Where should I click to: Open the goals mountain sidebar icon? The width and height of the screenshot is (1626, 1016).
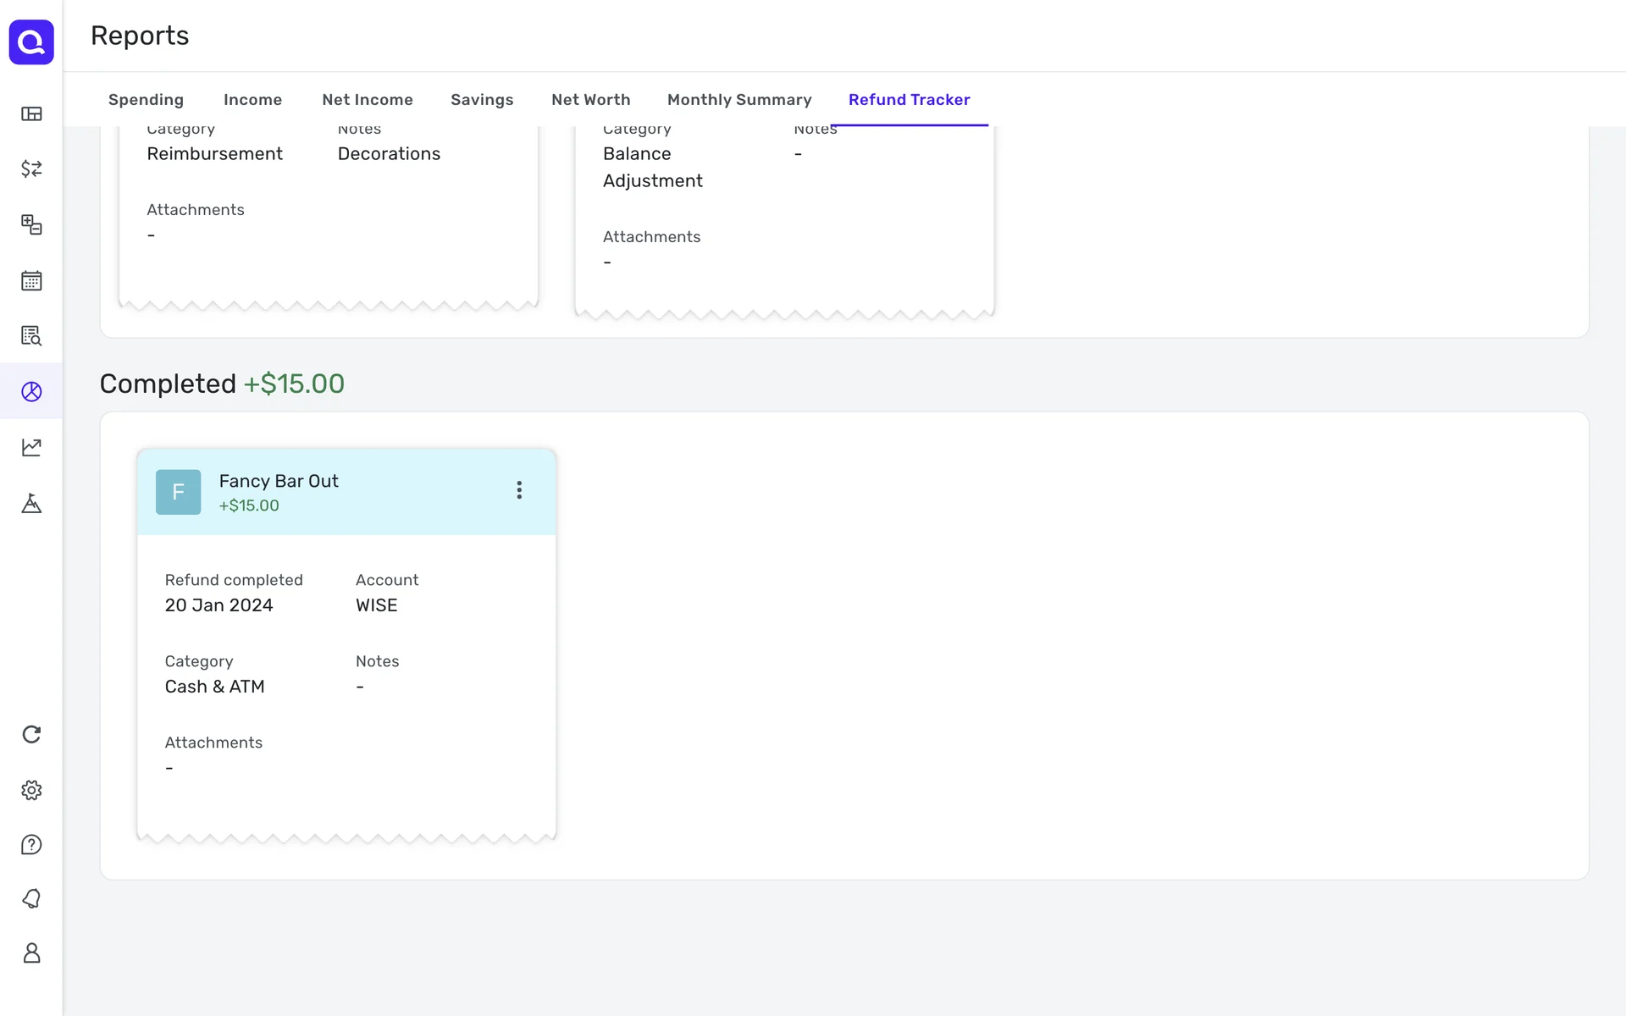click(31, 504)
